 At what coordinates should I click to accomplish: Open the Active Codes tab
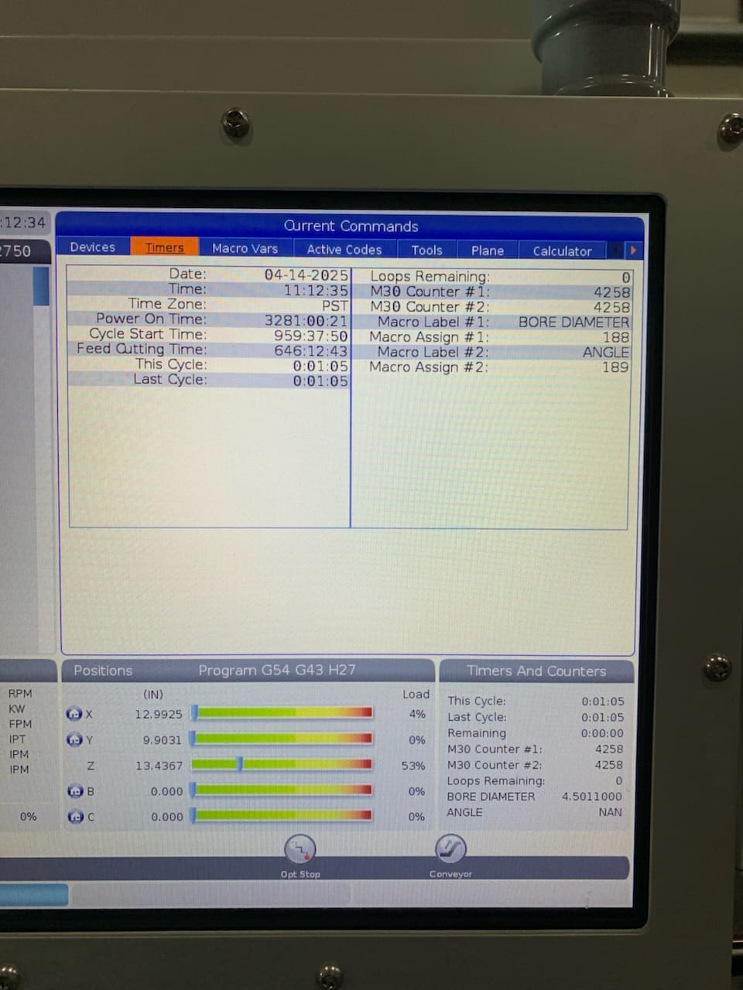[x=344, y=249]
